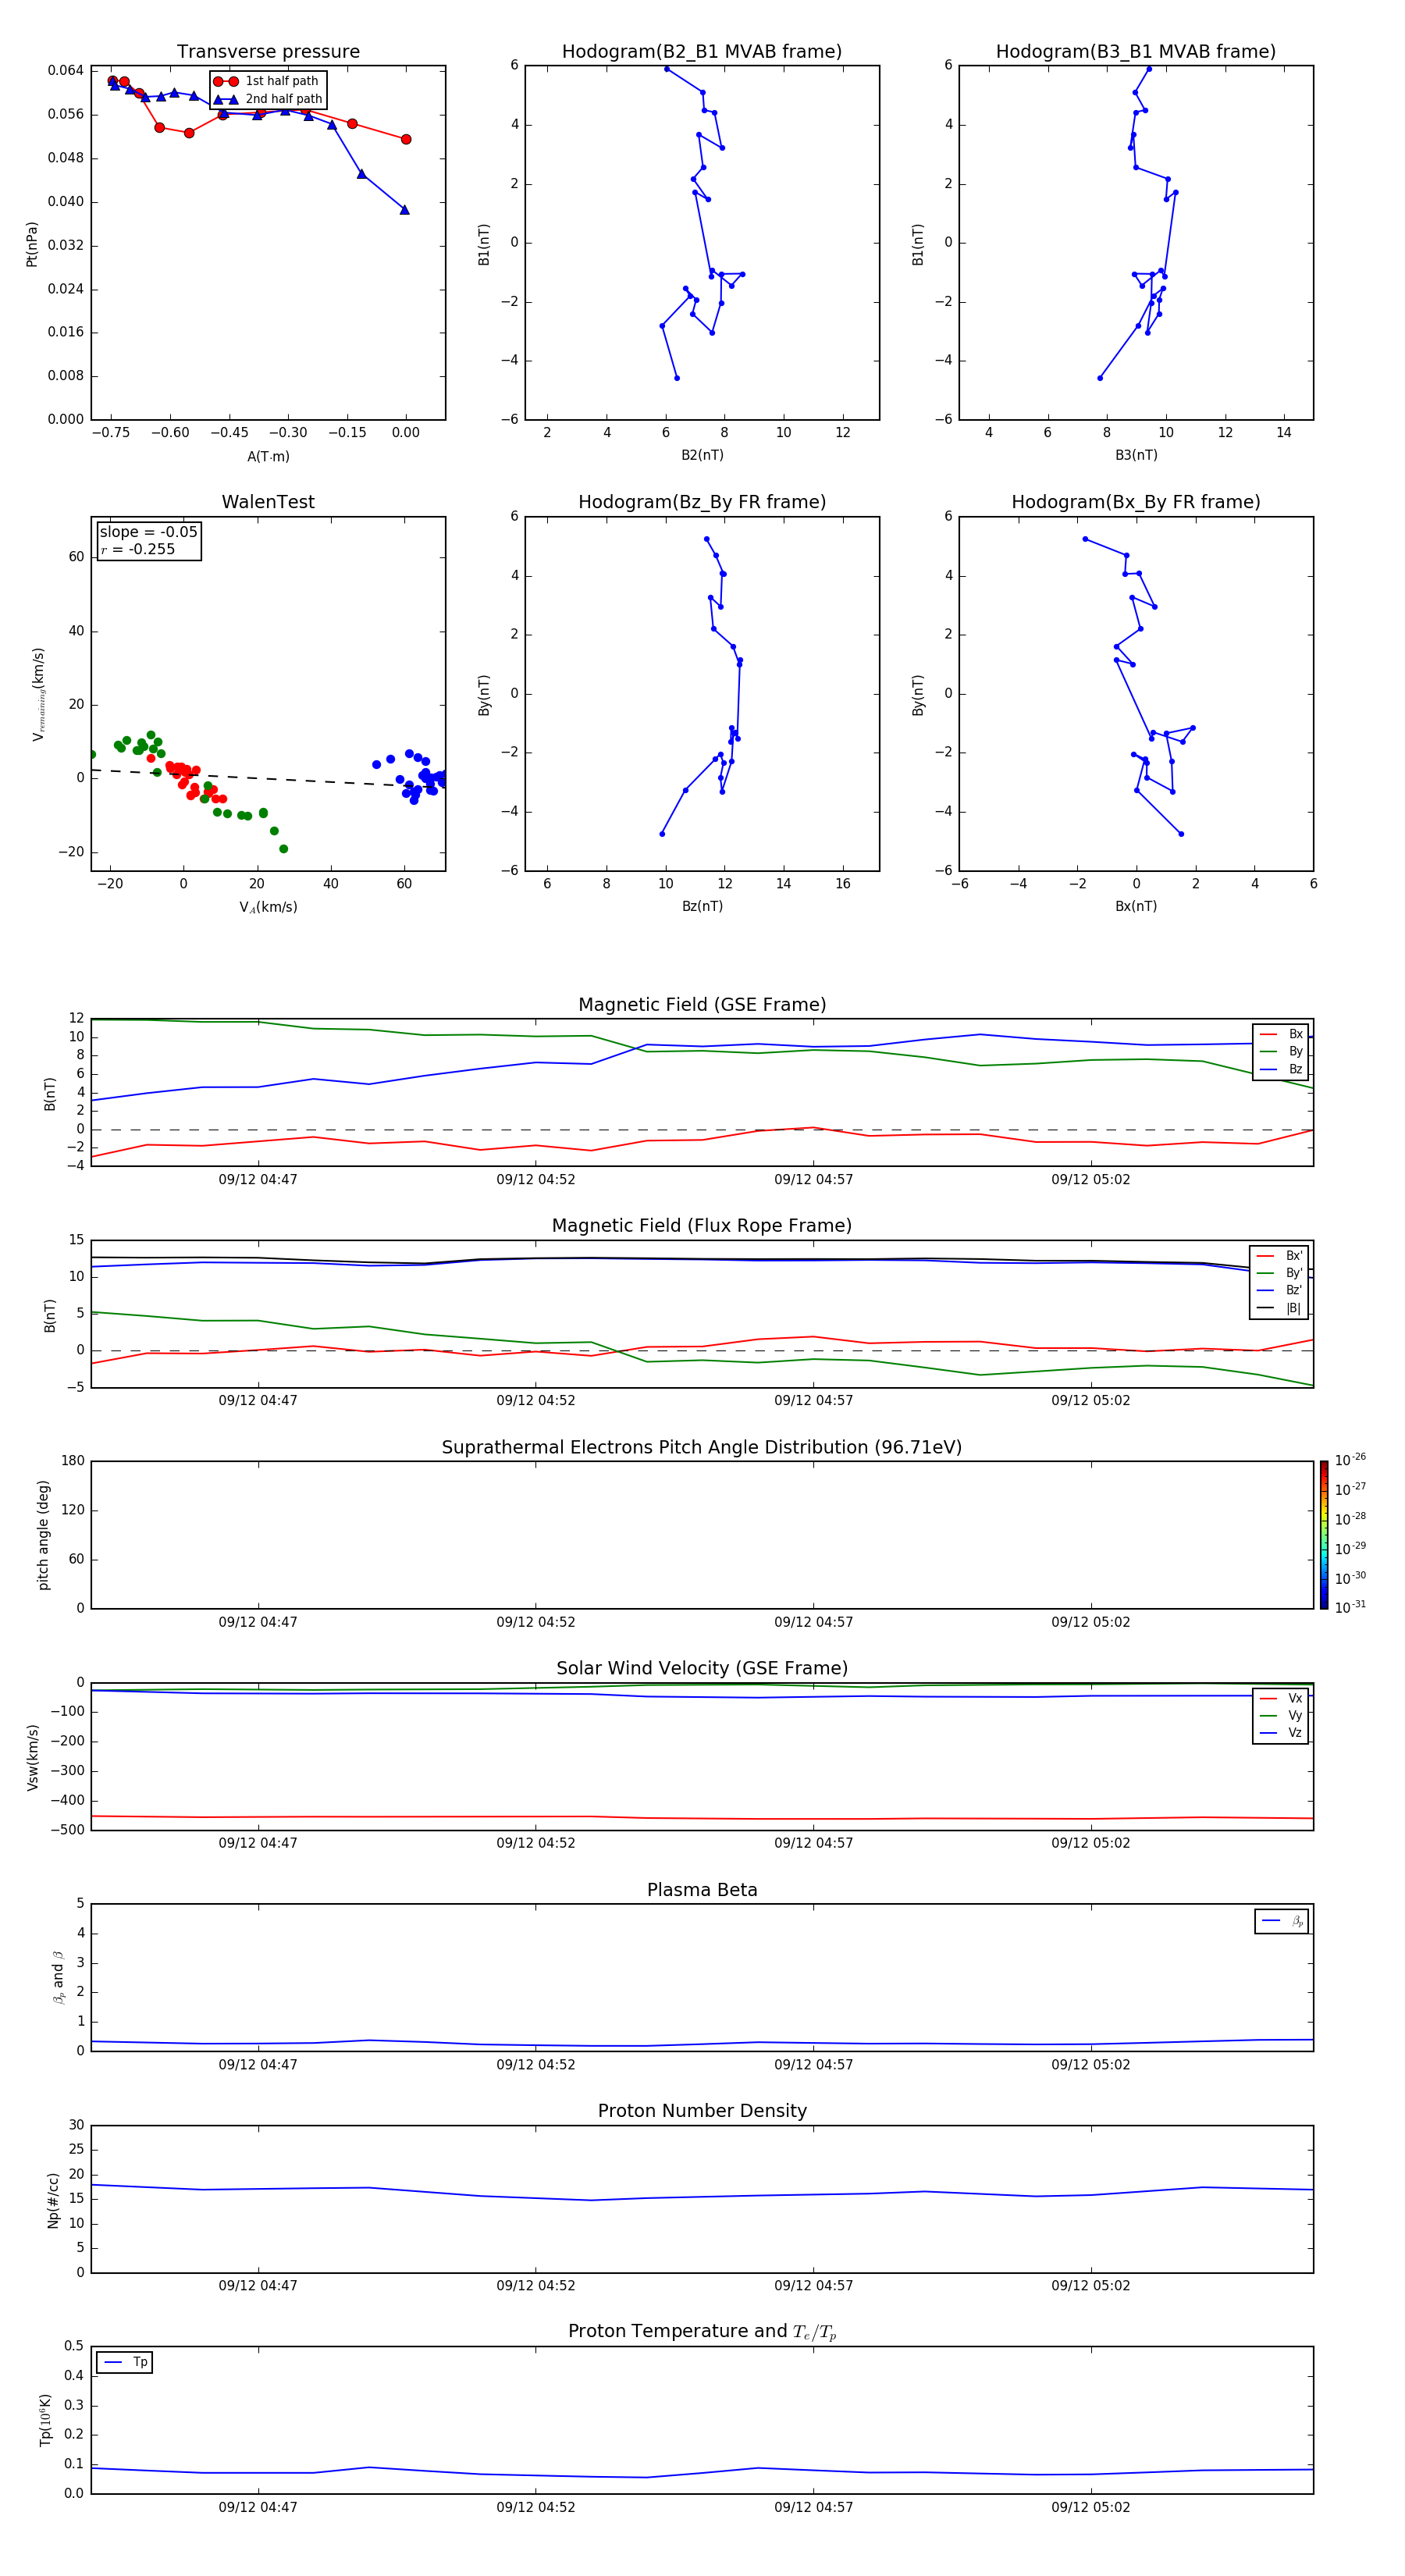Click the Transverse pressure plot title
Image resolution: width=1405 pixels, height=2576 pixels.
point(268,52)
